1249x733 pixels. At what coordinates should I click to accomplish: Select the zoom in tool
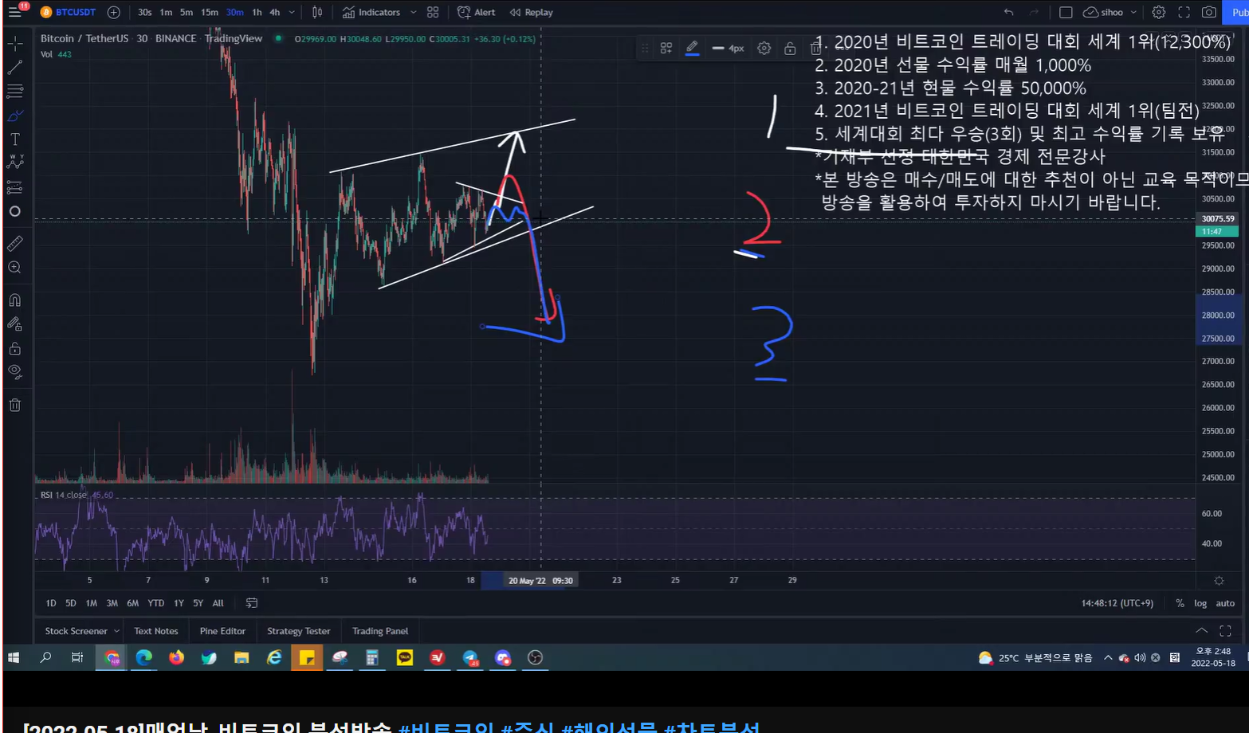coord(15,268)
